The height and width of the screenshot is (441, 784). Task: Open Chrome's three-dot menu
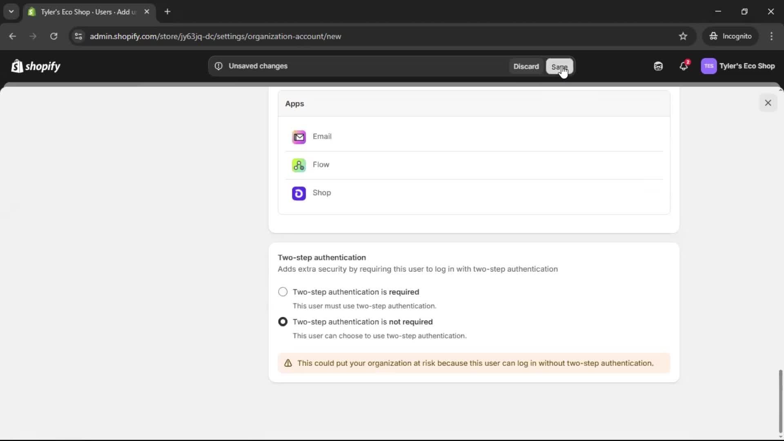(772, 36)
